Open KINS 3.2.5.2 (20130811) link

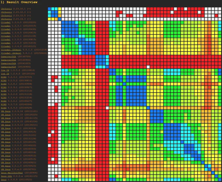tap(4, 81)
